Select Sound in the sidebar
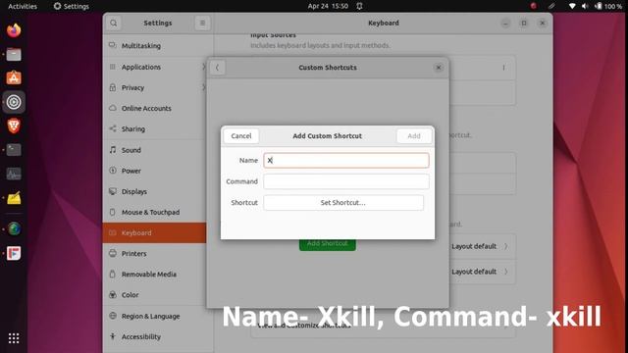 (x=155, y=150)
